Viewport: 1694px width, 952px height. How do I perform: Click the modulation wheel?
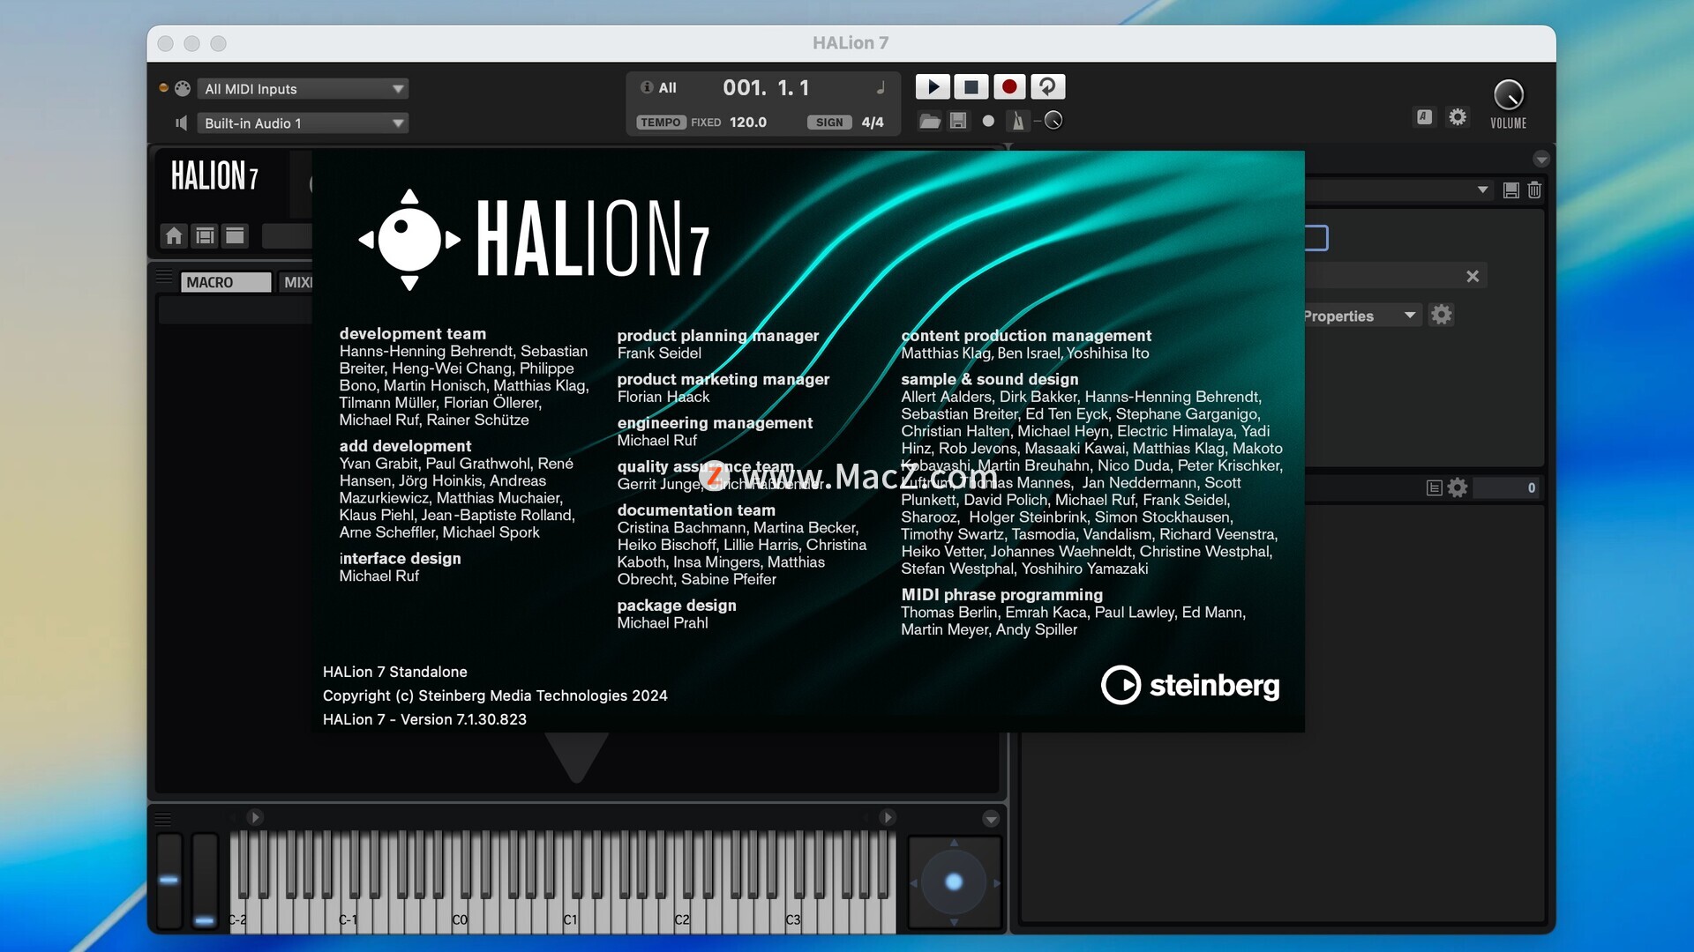(205, 880)
